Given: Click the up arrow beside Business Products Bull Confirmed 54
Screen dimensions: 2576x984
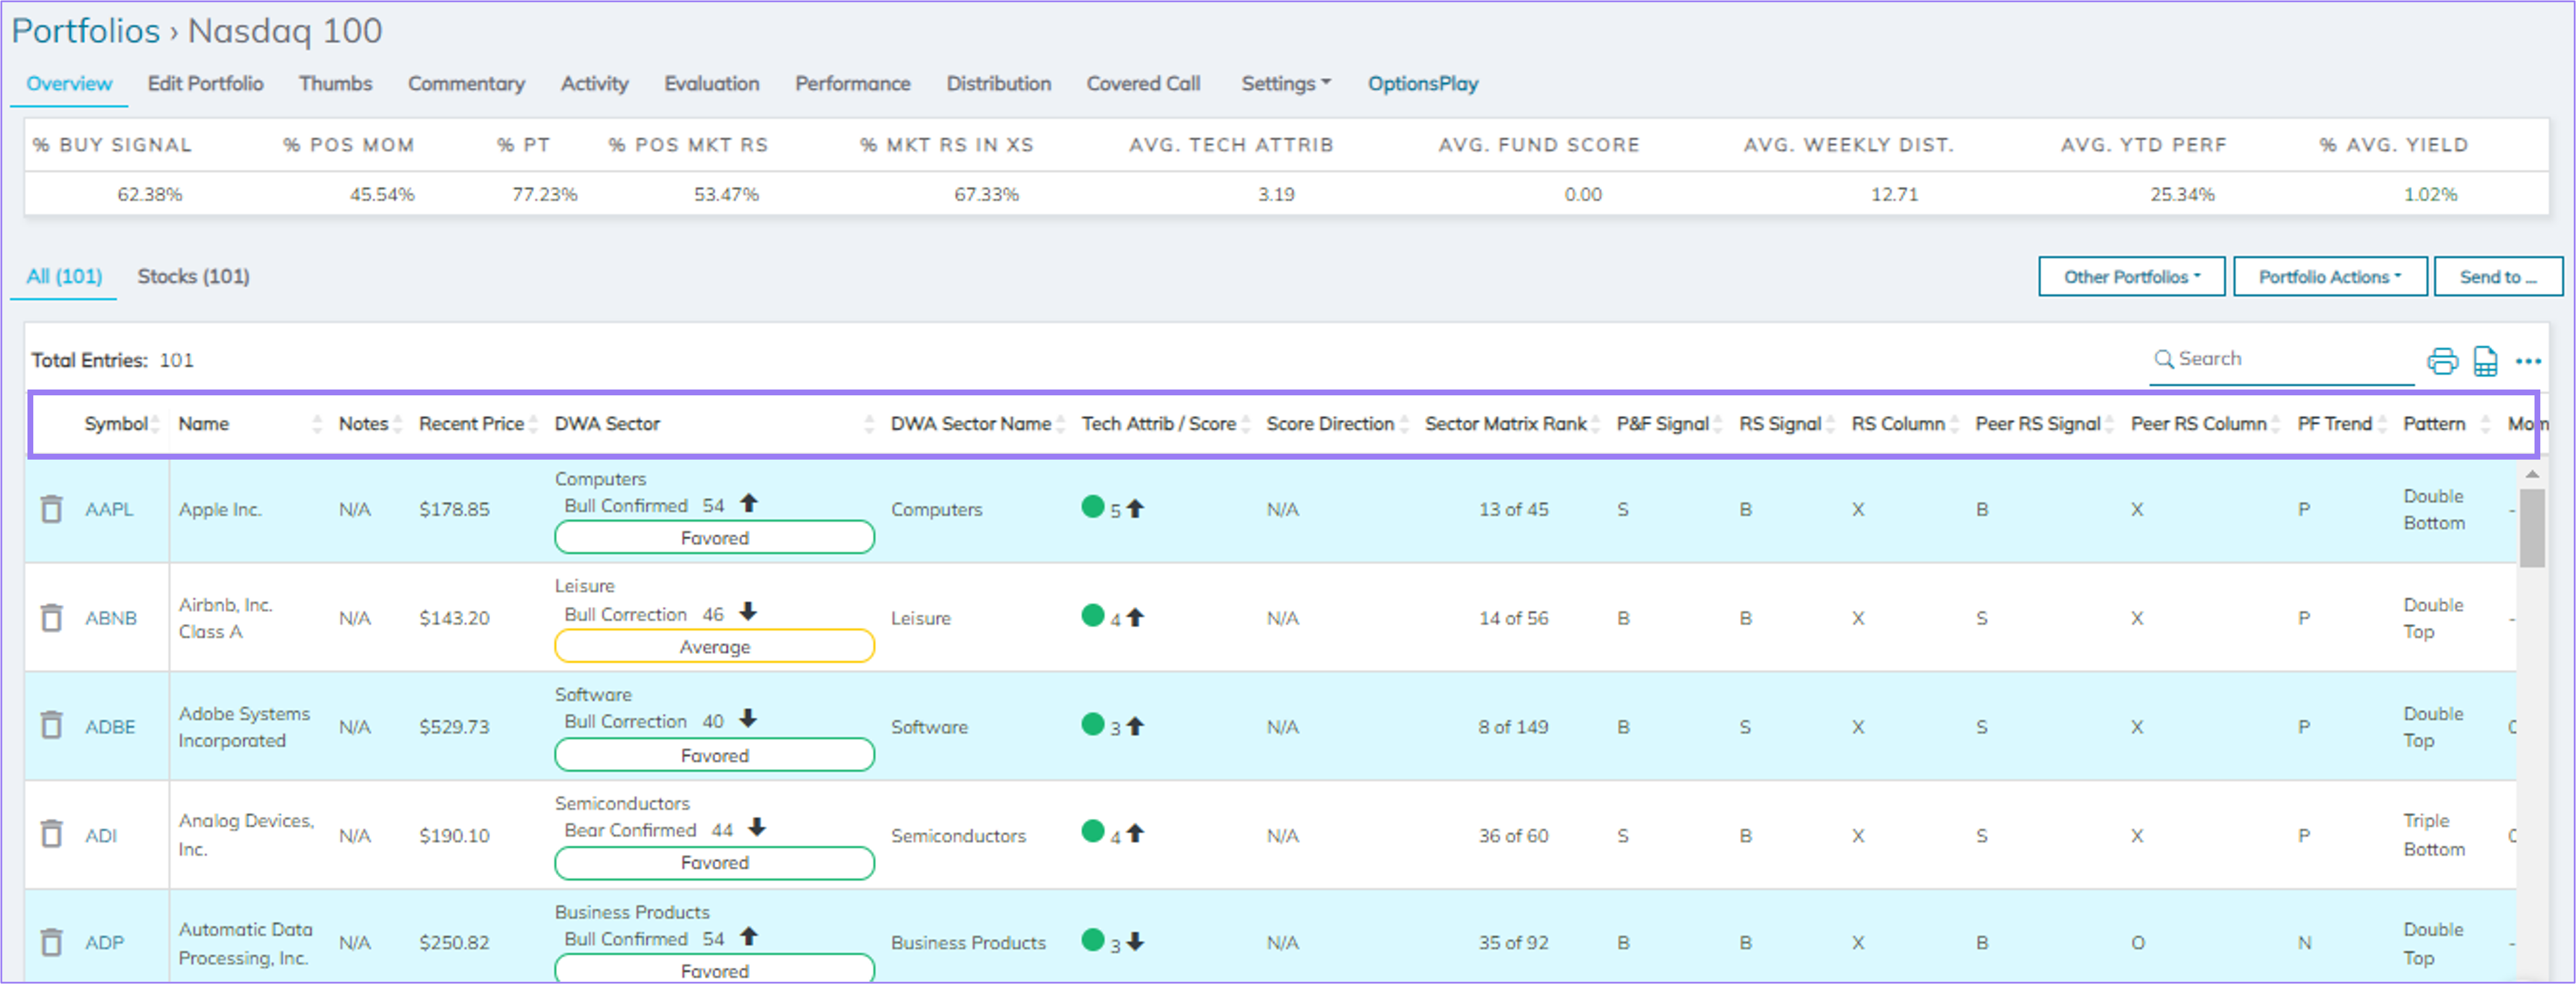Looking at the screenshot, I should pos(749,936).
